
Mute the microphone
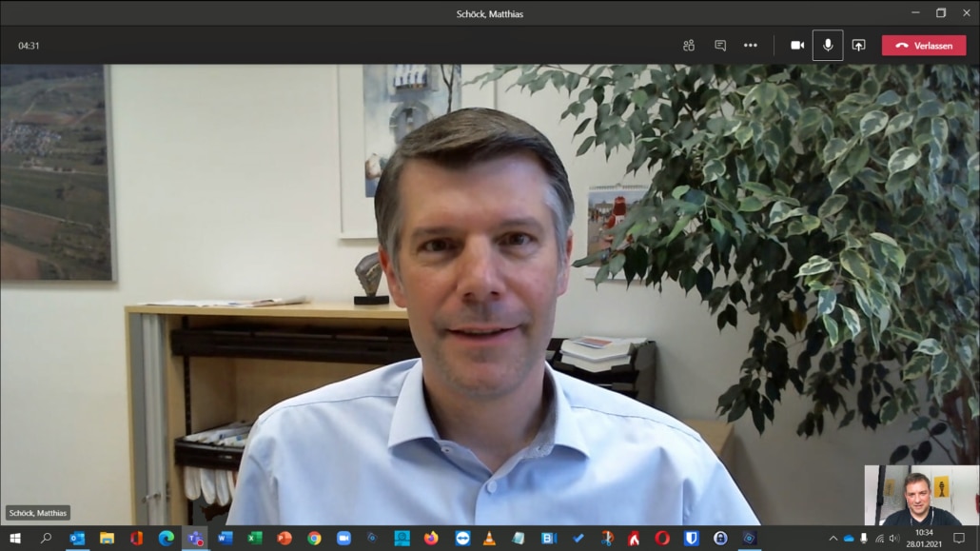pos(828,45)
